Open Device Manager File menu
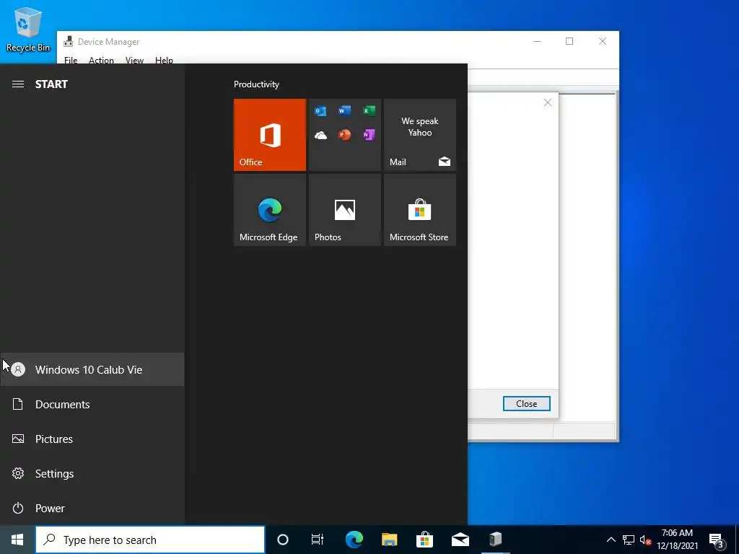The height and width of the screenshot is (554, 739). [71, 61]
